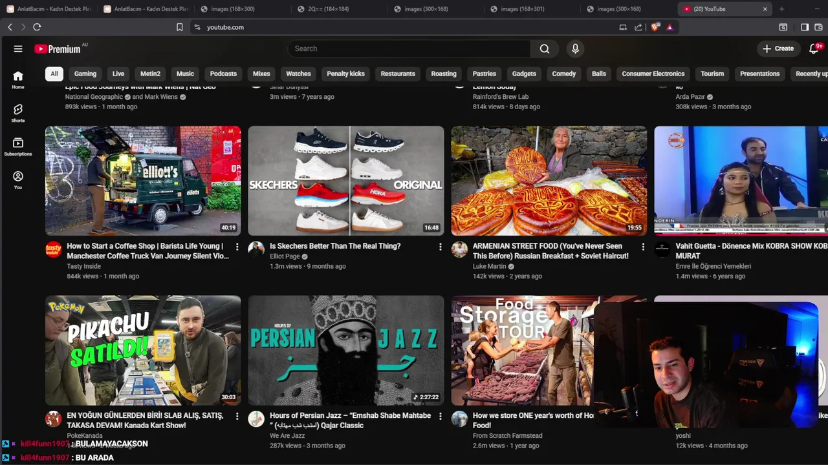The width and height of the screenshot is (828, 465).
Task: Select the Live filter chip
Action: pos(118,74)
